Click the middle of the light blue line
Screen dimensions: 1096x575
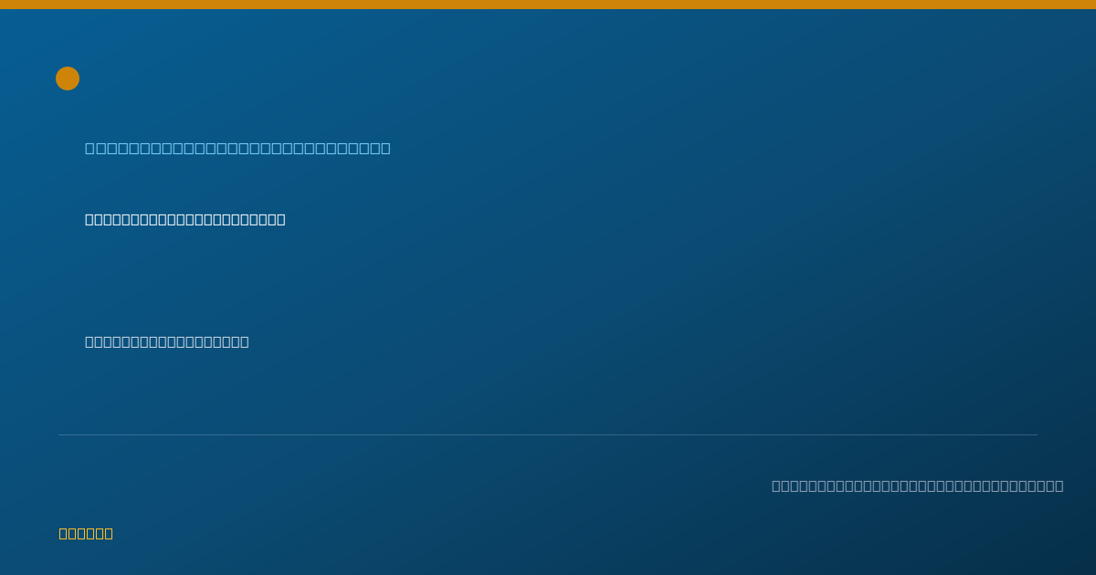tap(237, 148)
